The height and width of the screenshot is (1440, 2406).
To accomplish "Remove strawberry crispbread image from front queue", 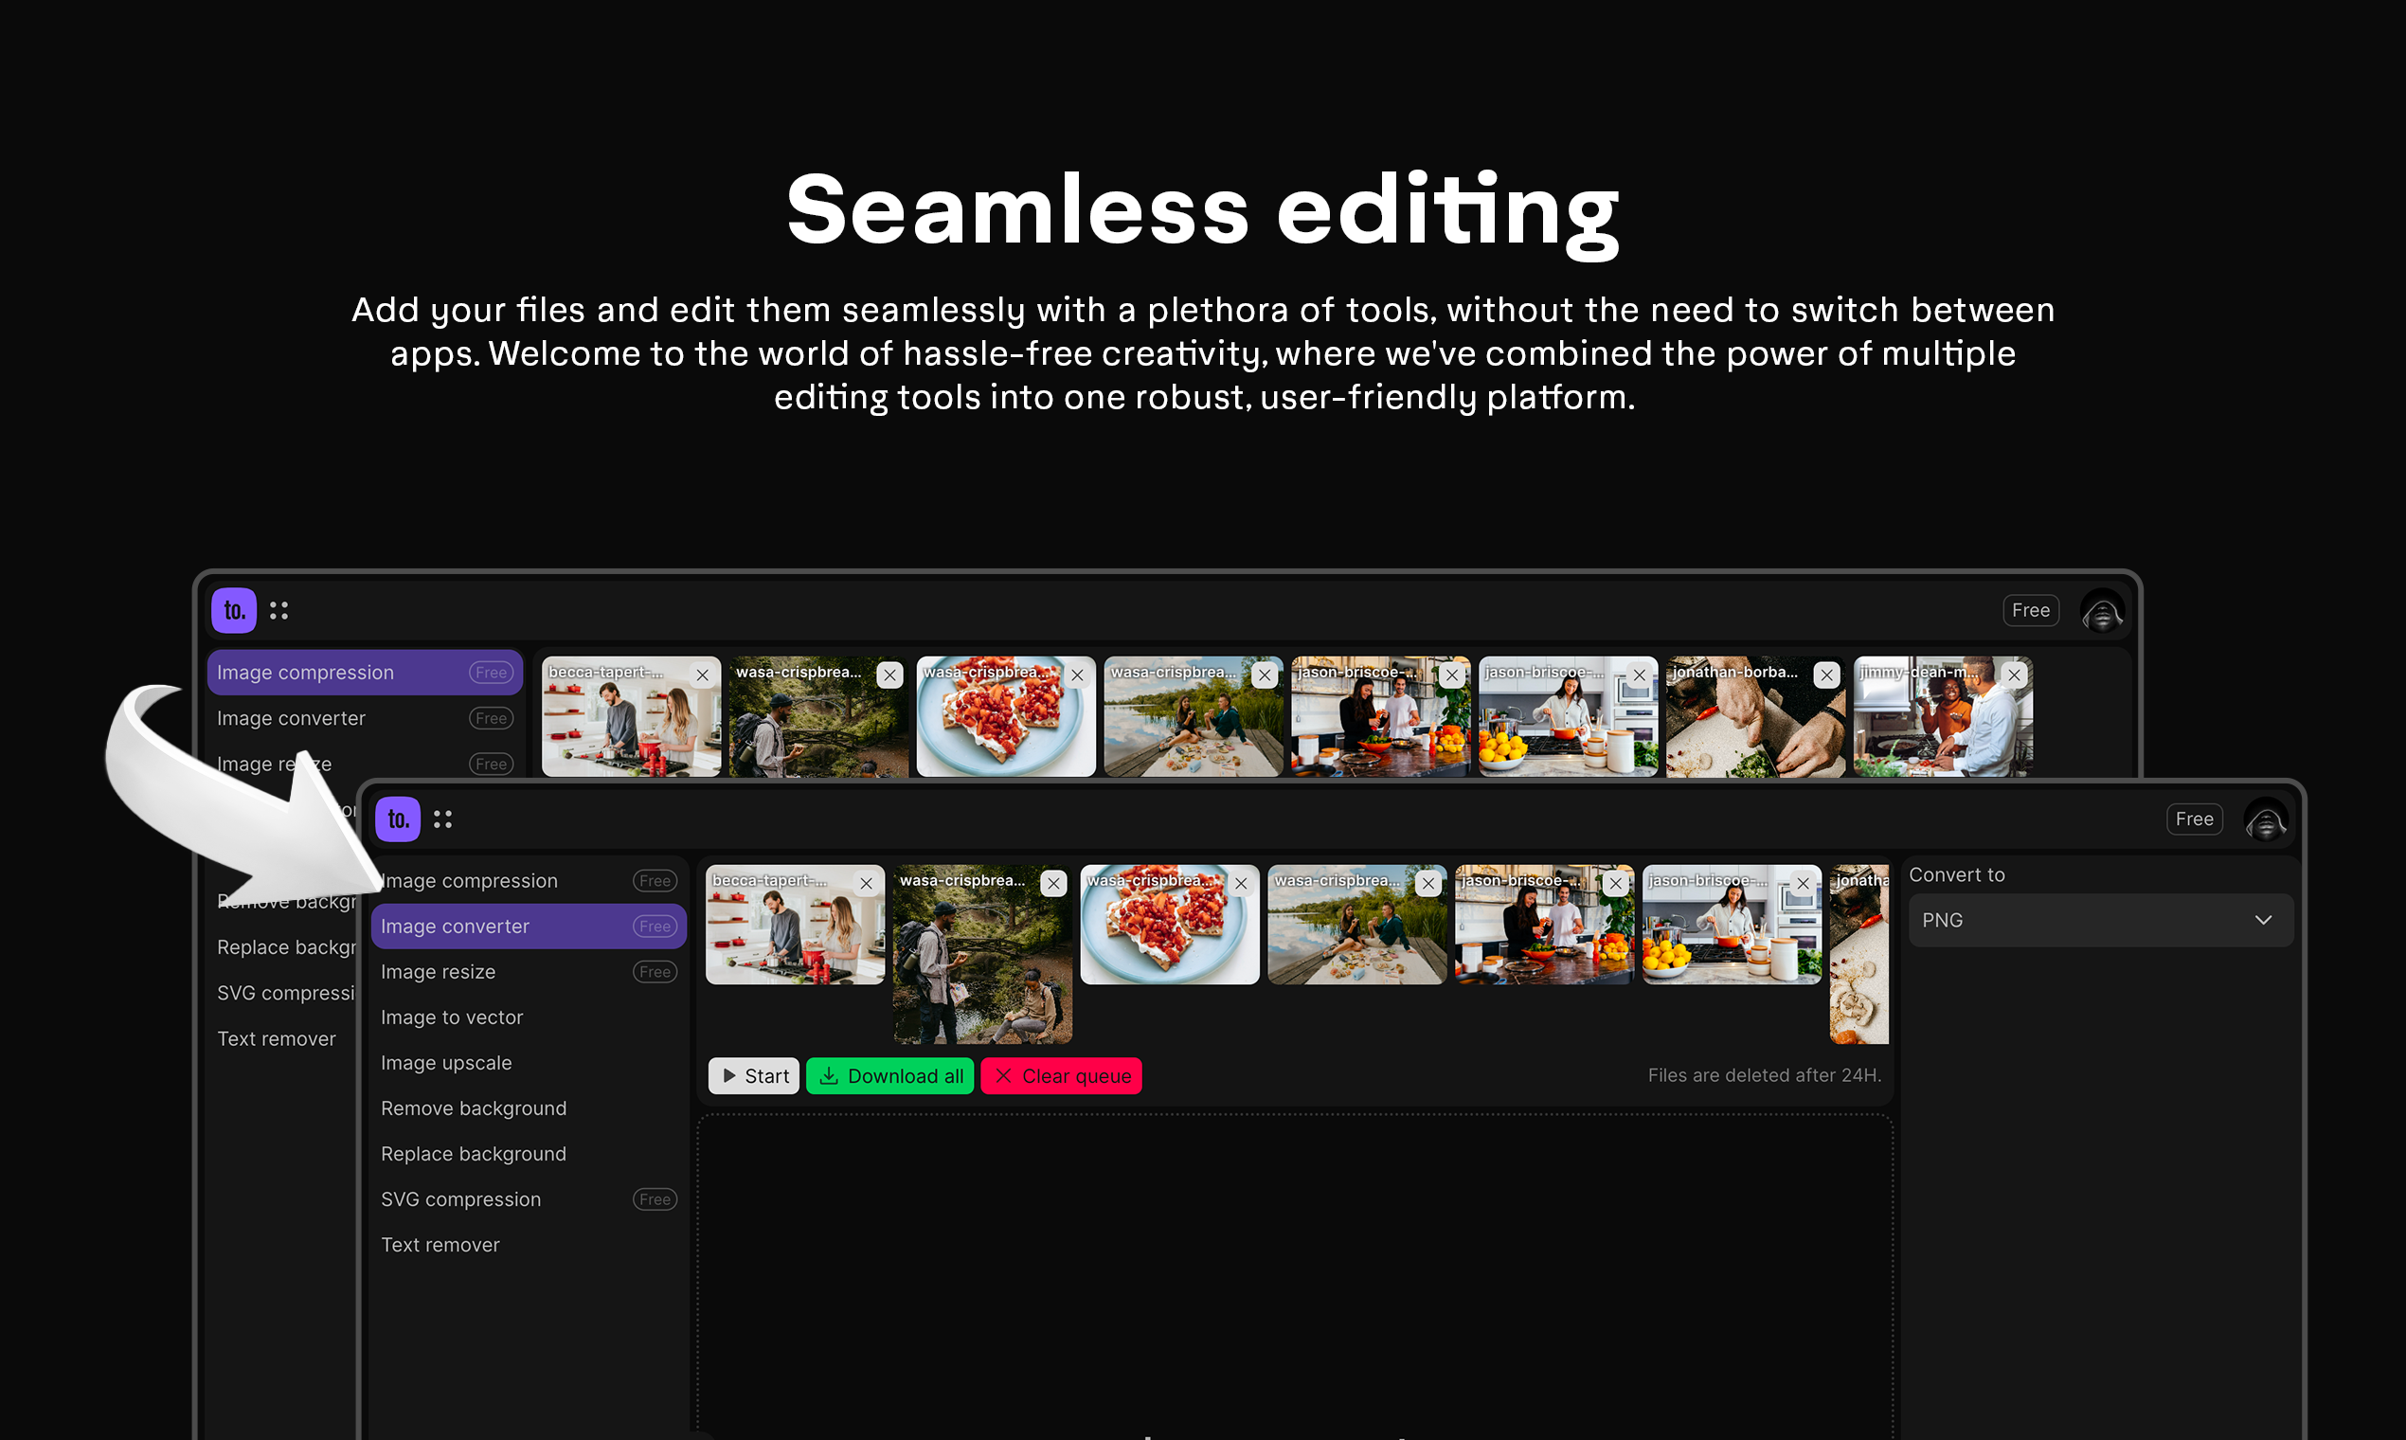I will (x=1241, y=883).
